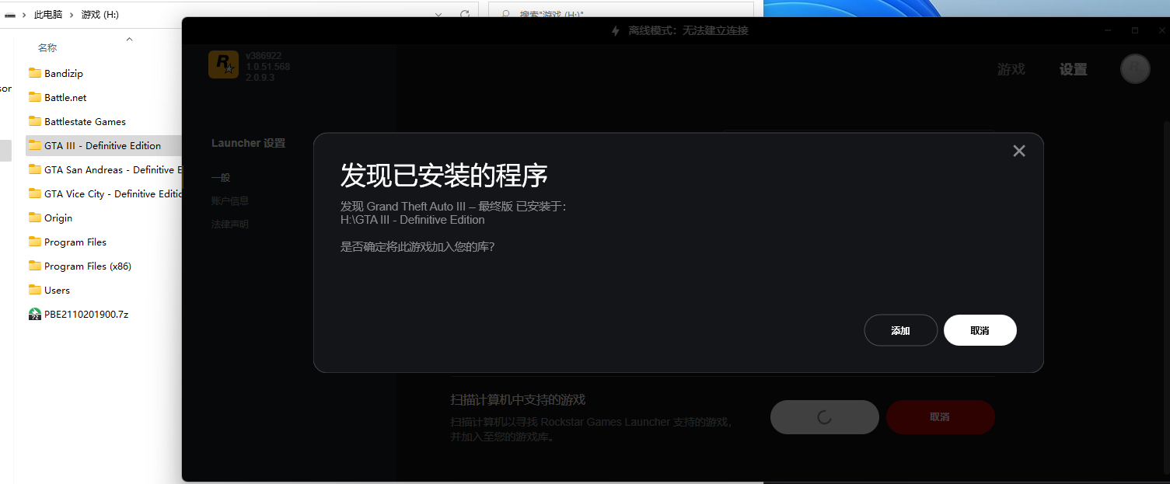Click the red 取消 scan button in the launcher
This screenshot has height=484, width=1170.
940,417
